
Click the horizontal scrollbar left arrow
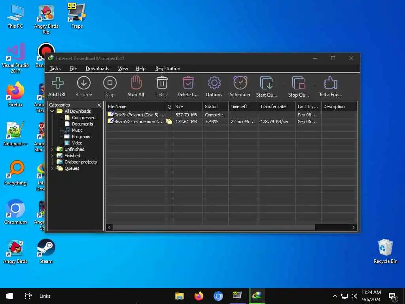[109, 227]
